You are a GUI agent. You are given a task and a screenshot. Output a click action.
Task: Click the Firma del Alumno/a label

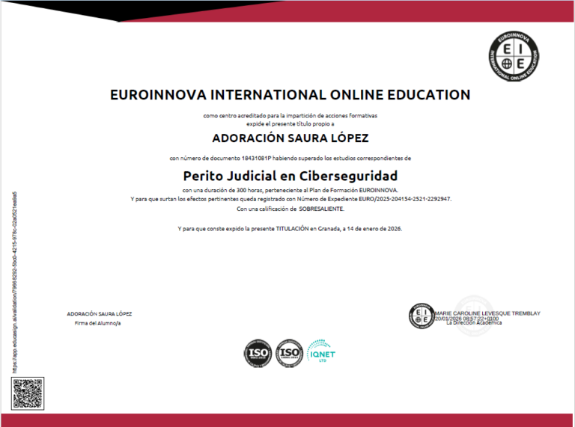(x=97, y=322)
